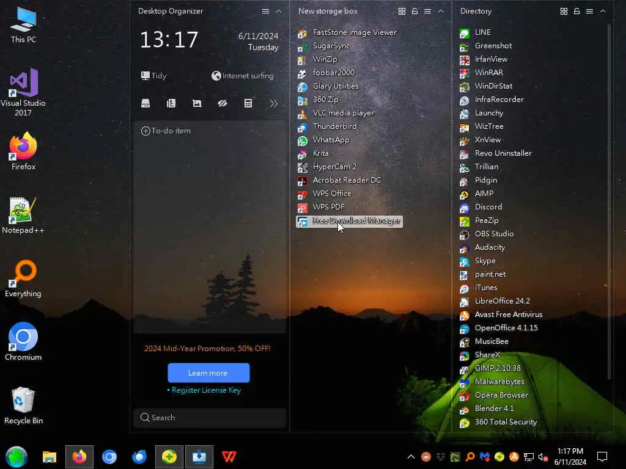The height and width of the screenshot is (469, 626).
Task: Open Krita shortcut
Action: point(314,153)
